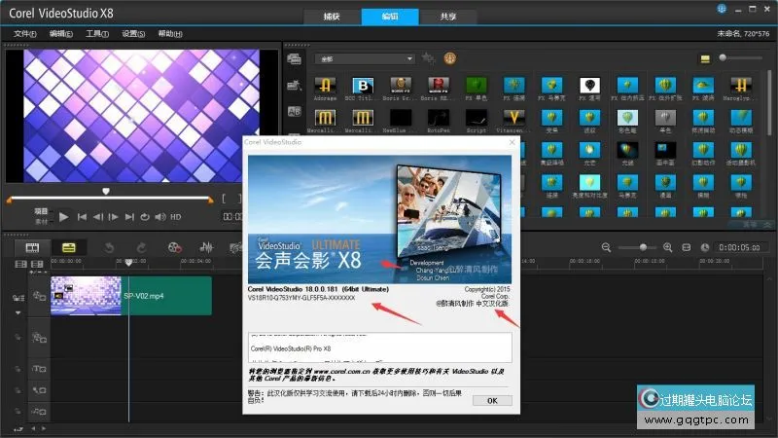Jump to the end of clip

(129, 217)
